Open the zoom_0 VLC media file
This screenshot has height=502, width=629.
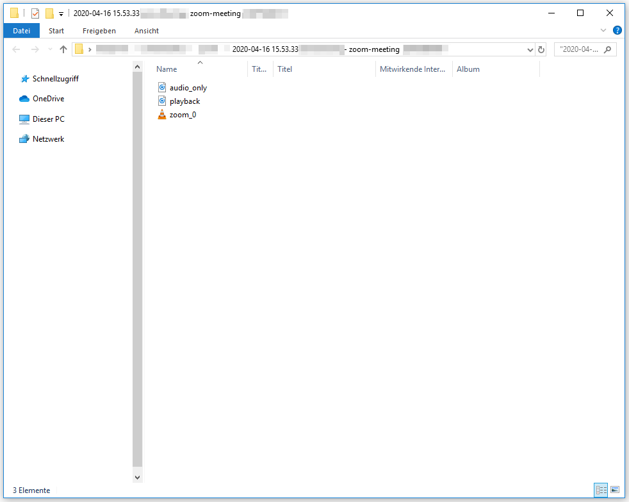pos(182,115)
